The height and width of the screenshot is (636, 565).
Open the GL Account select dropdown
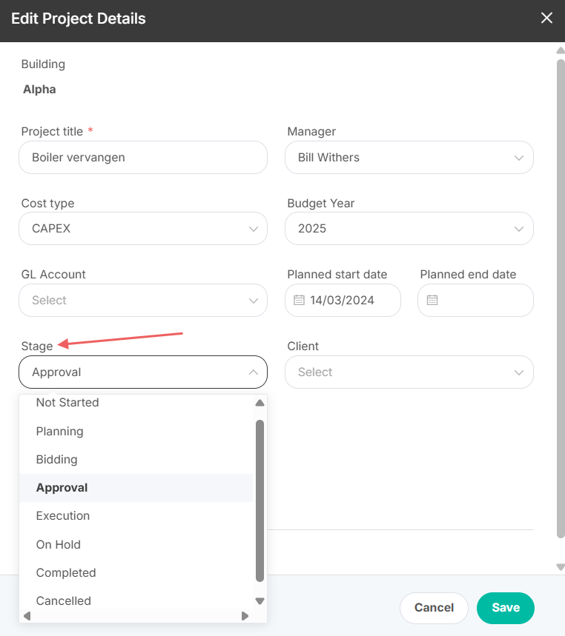click(143, 300)
